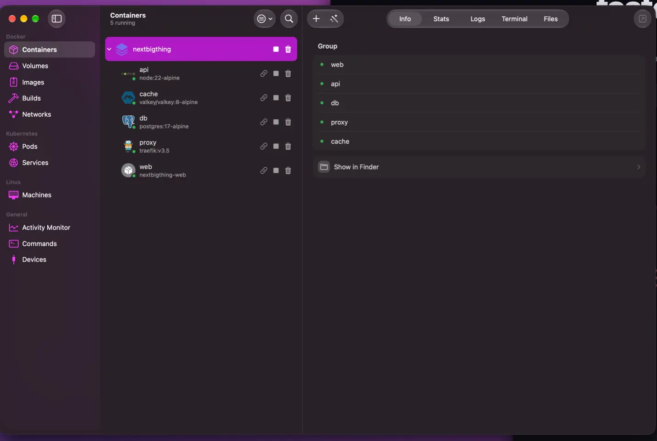Image resolution: width=657 pixels, height=441 pixels.
Task: Open Linux Machines
Action: click(x=50, y=195)
